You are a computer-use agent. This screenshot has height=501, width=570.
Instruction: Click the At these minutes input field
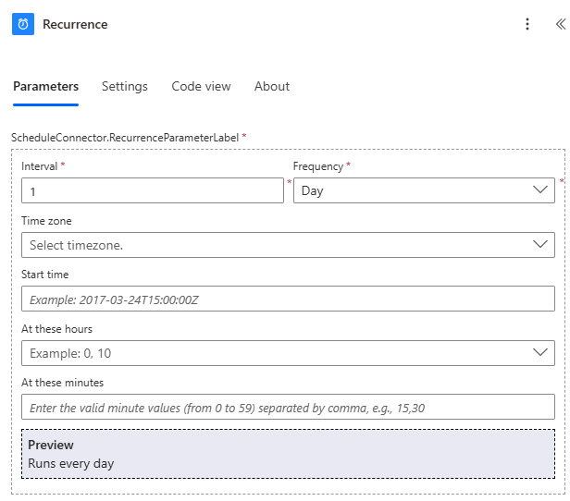pyautogui.click(x=288, y=408)
